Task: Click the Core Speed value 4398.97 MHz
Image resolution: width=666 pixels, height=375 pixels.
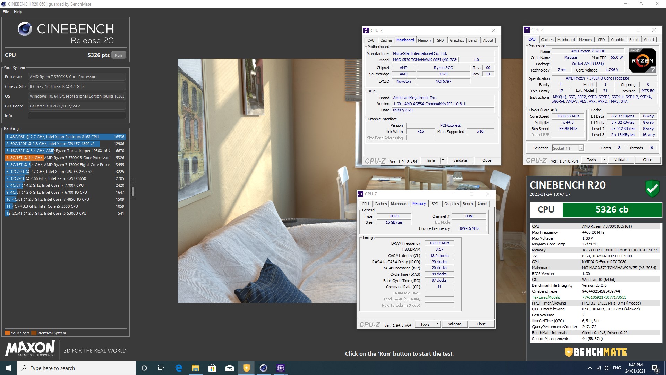Action: coord(568,116)
